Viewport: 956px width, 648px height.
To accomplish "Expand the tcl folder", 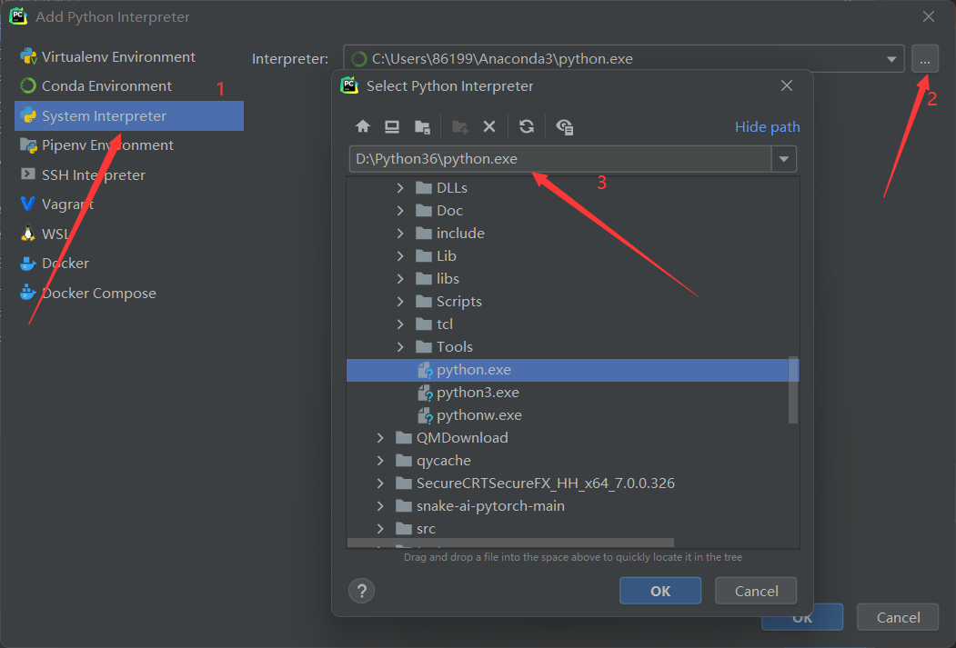I will [400, 324].
